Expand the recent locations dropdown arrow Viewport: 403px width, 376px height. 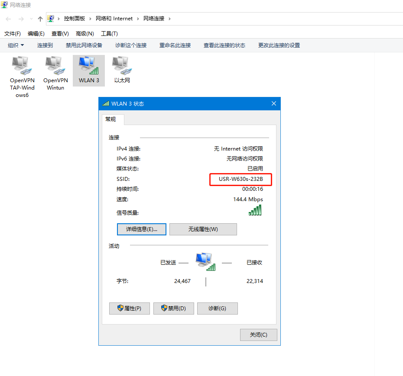pos(31,19)
